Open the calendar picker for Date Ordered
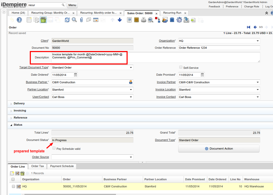273x195 pixels. [x=75, y=75]
